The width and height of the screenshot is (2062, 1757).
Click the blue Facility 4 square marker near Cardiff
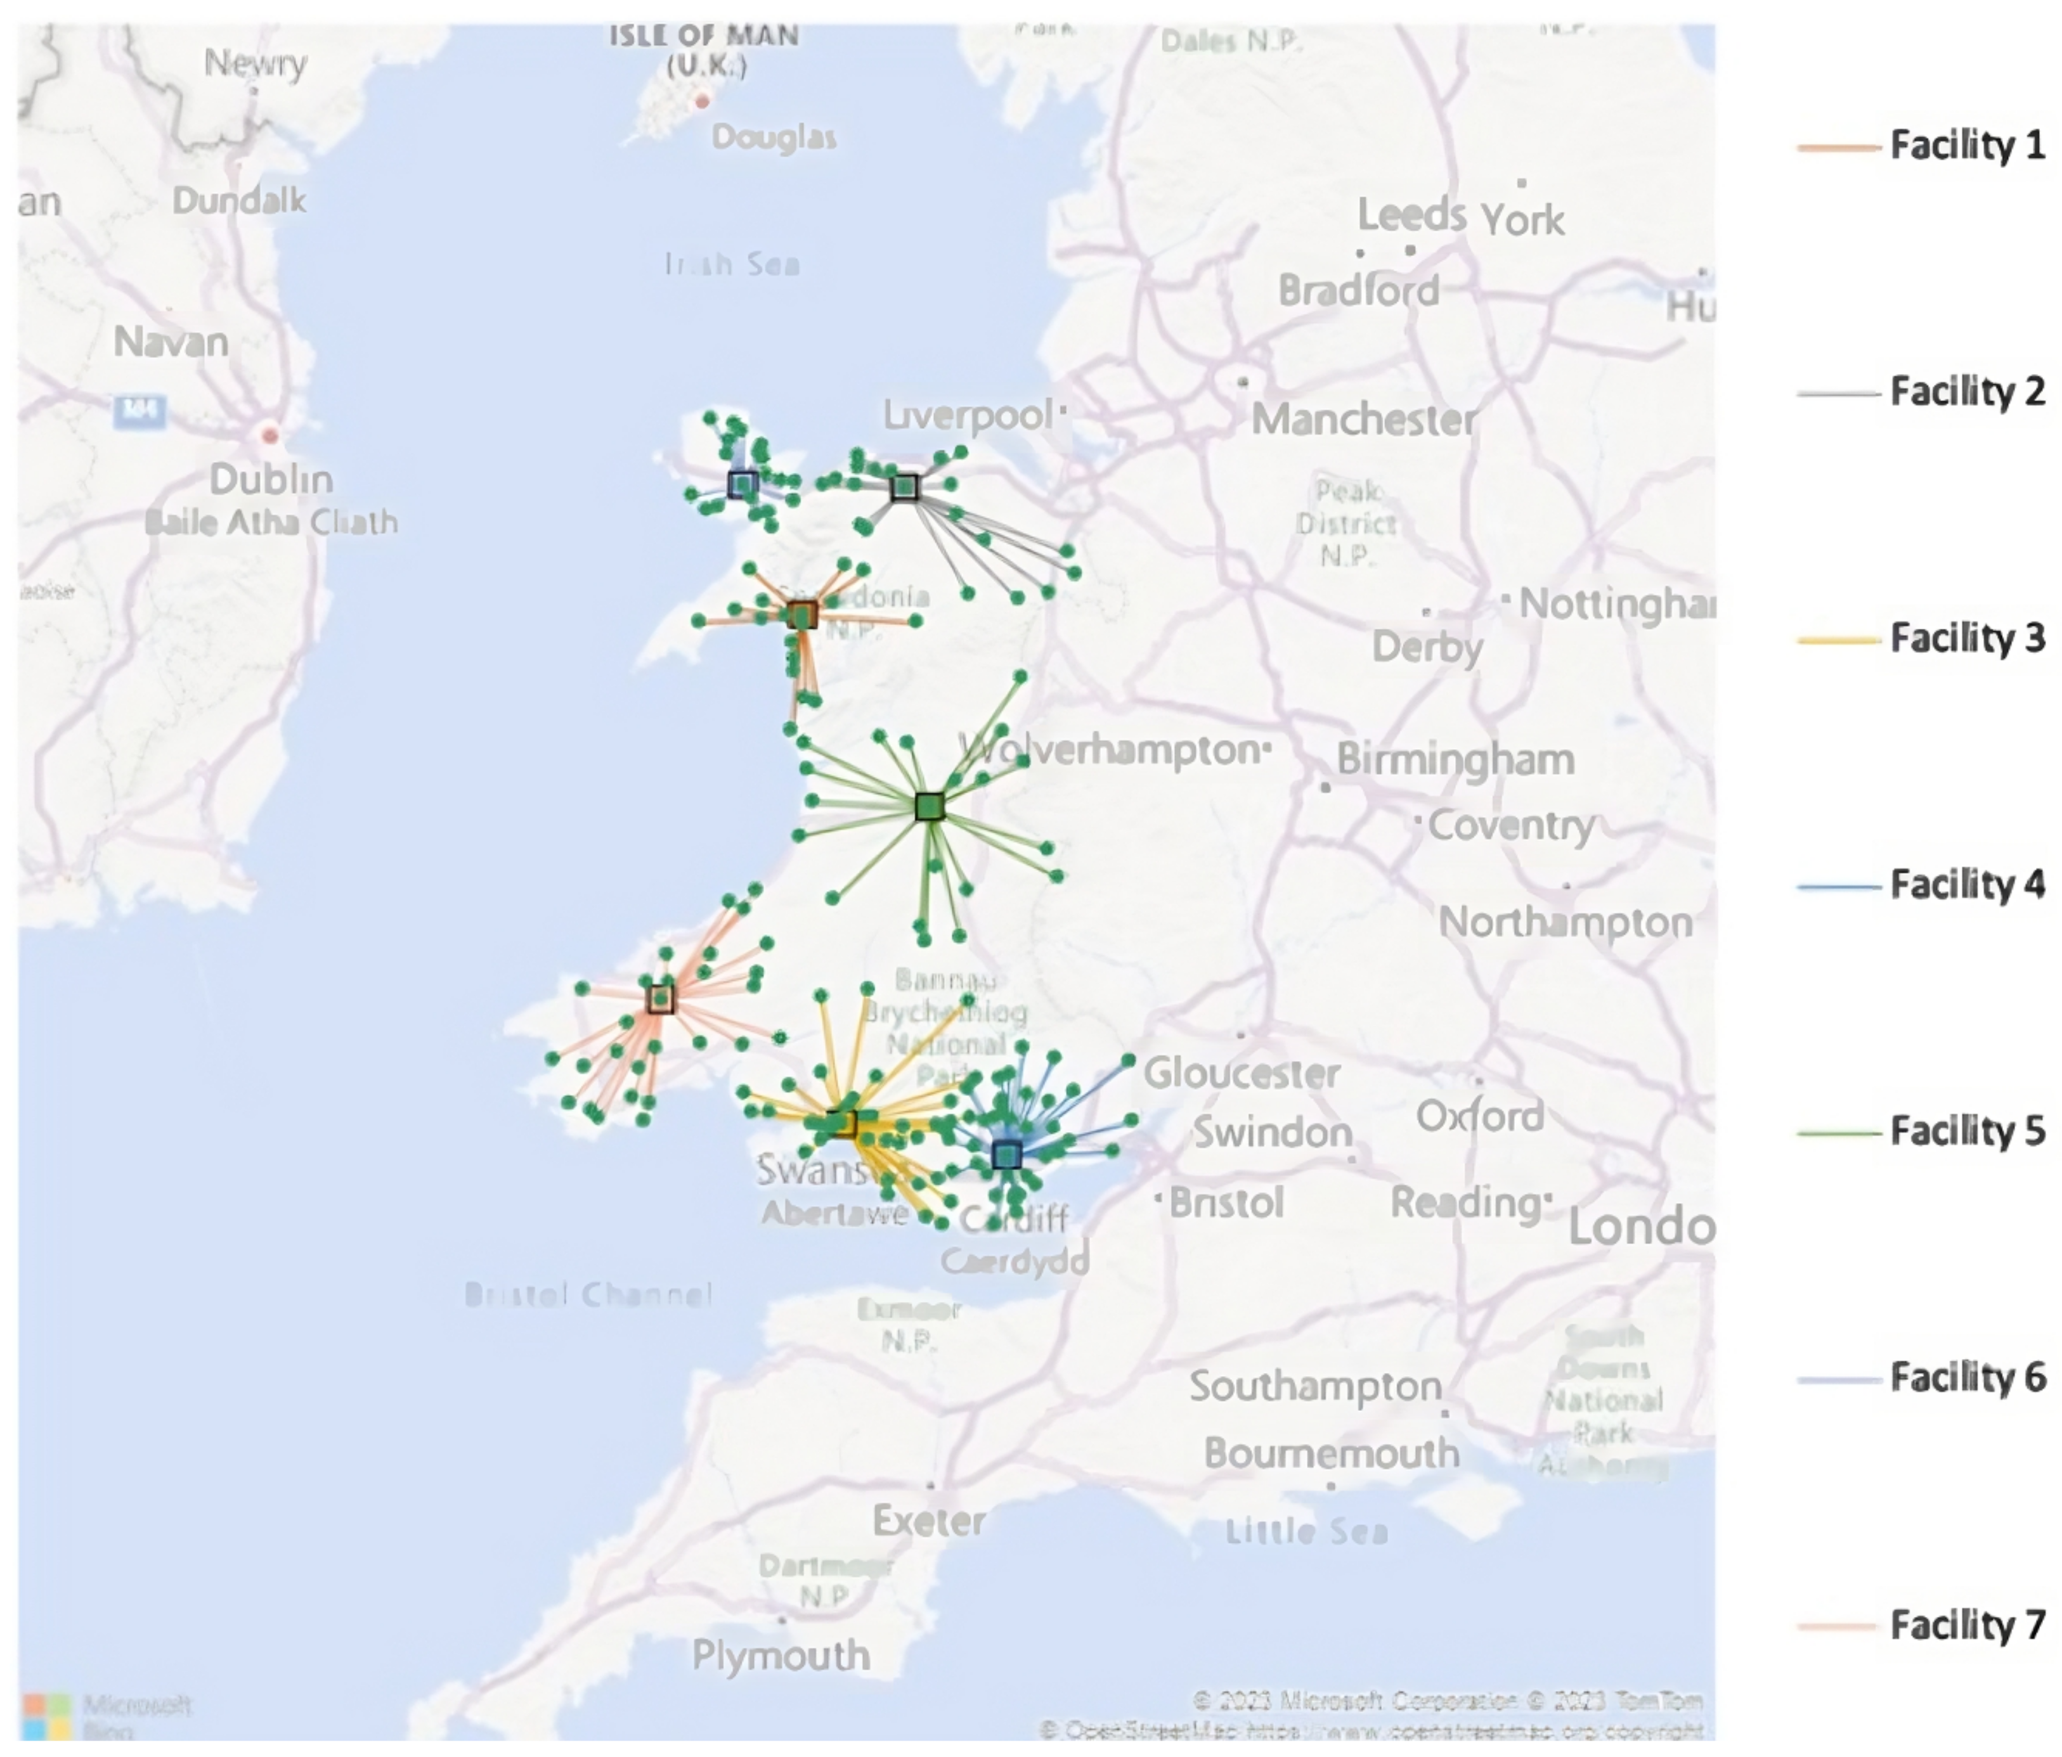click(x=1007, y=1154)
